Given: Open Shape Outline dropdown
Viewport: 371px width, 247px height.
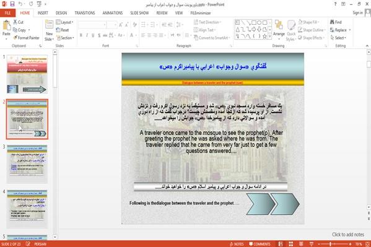Looking at the screenshot, I should [312, 30].
